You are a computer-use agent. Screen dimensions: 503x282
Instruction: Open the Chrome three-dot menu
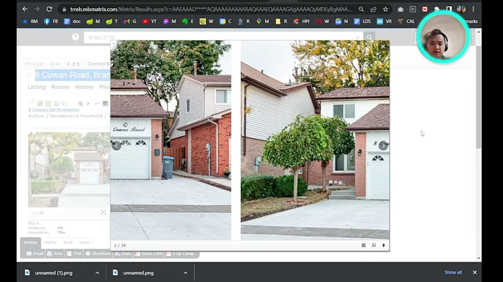pos(474,9)
